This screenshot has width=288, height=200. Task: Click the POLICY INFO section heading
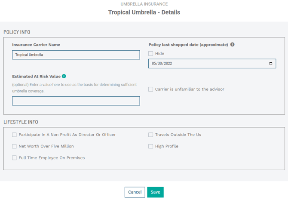[17, 32]
